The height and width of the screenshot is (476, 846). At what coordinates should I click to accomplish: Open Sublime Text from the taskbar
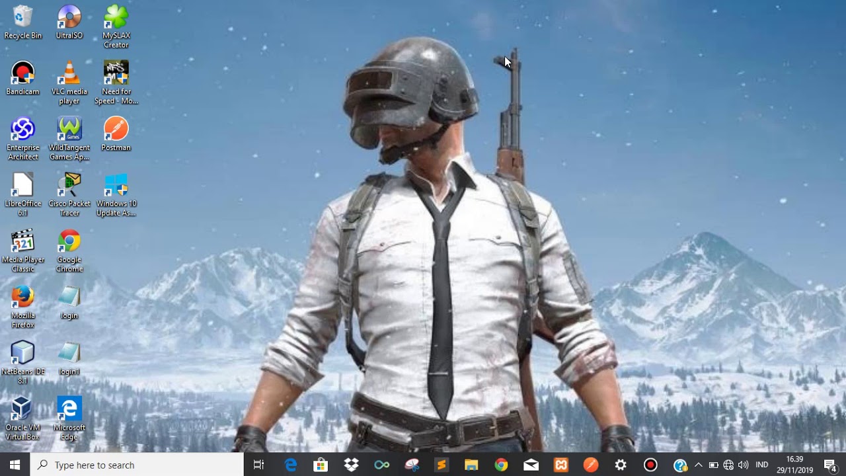441,465
